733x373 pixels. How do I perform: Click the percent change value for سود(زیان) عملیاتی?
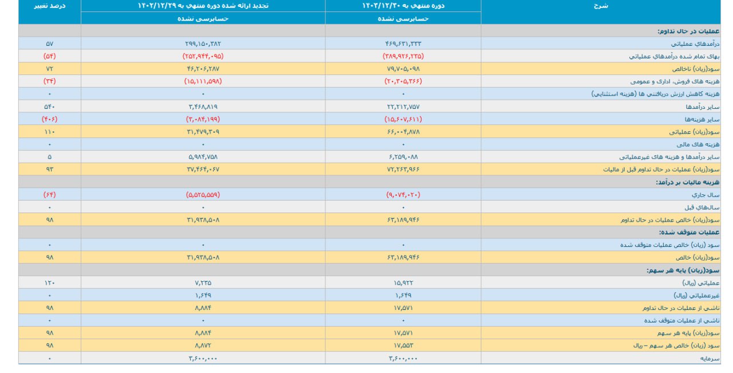point(49,132)
